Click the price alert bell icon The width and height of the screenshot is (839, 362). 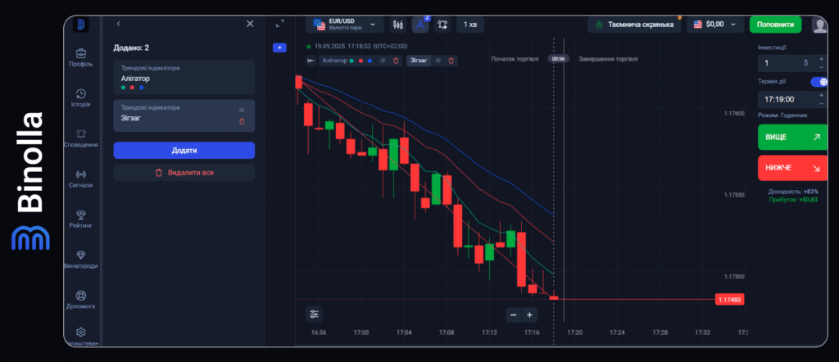click(442, 25)
